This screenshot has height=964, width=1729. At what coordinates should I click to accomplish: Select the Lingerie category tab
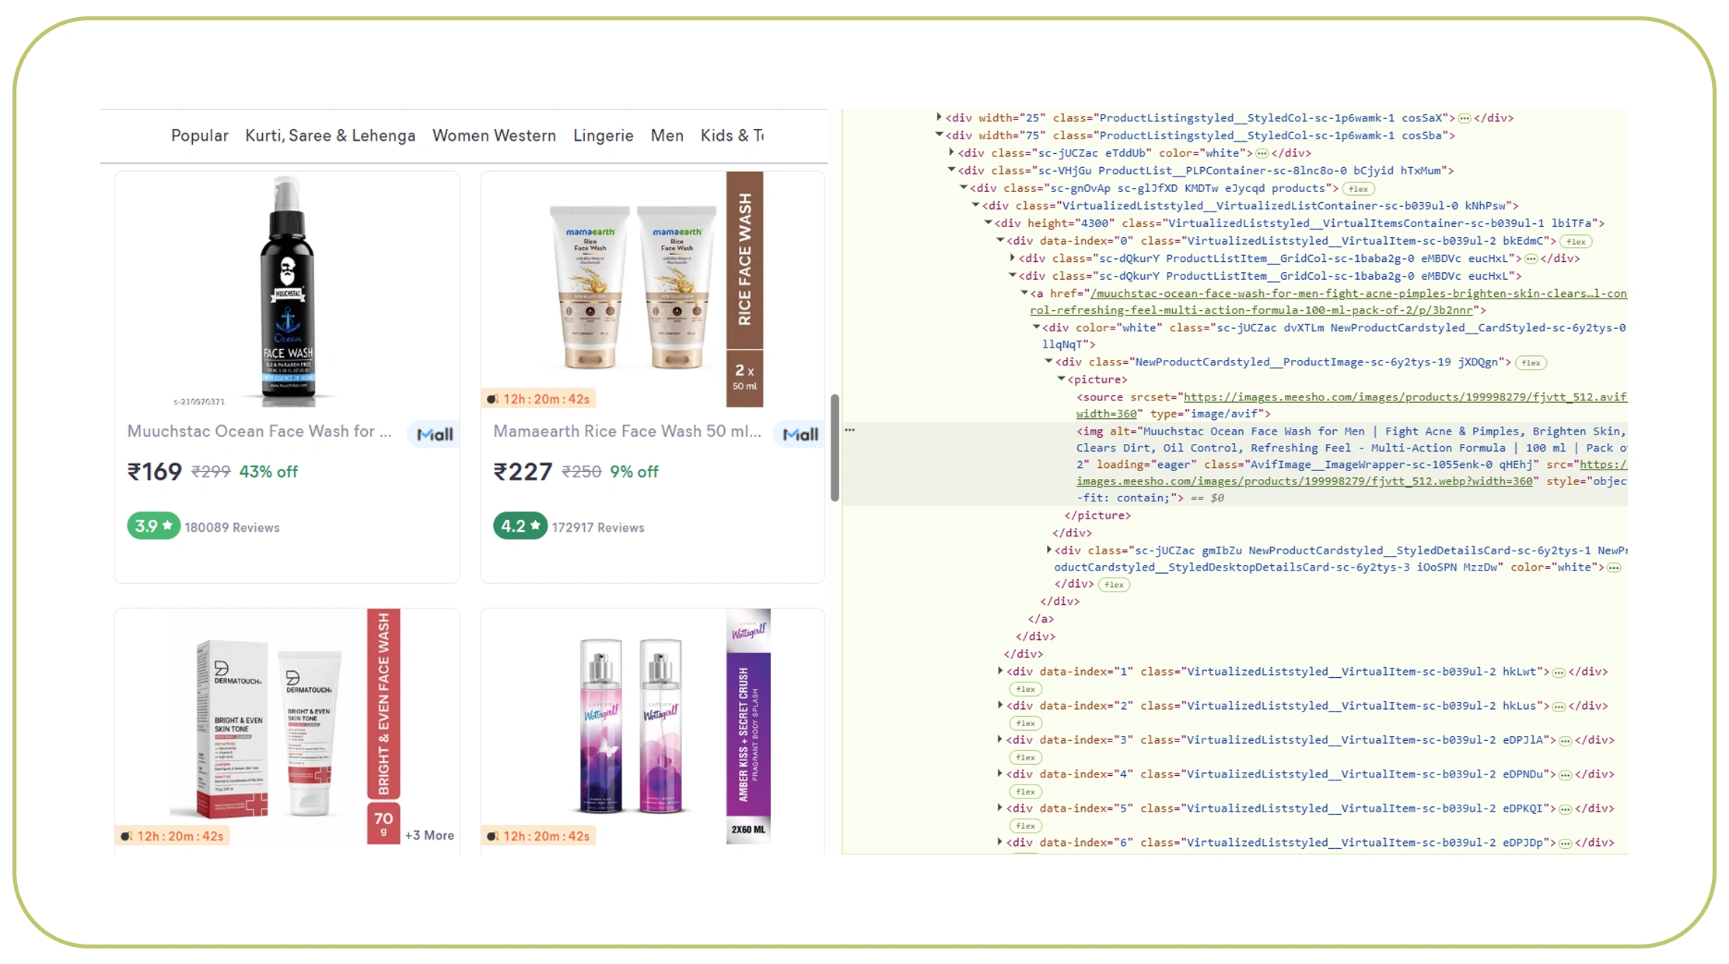(x=604, y=135)
